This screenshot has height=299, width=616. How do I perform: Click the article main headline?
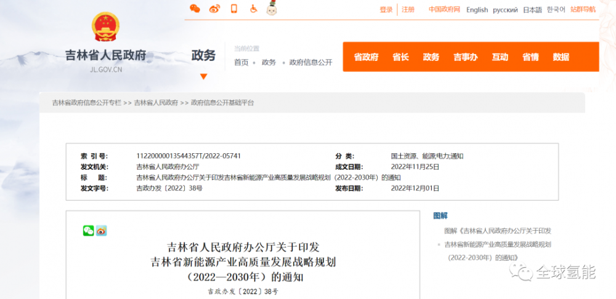pyautogui.click(x=243, y=263)
